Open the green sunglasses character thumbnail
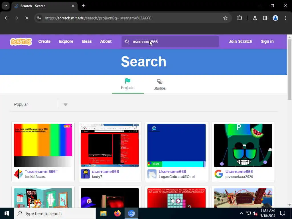This screenshot has width=292, height=219. click(243, 145)
